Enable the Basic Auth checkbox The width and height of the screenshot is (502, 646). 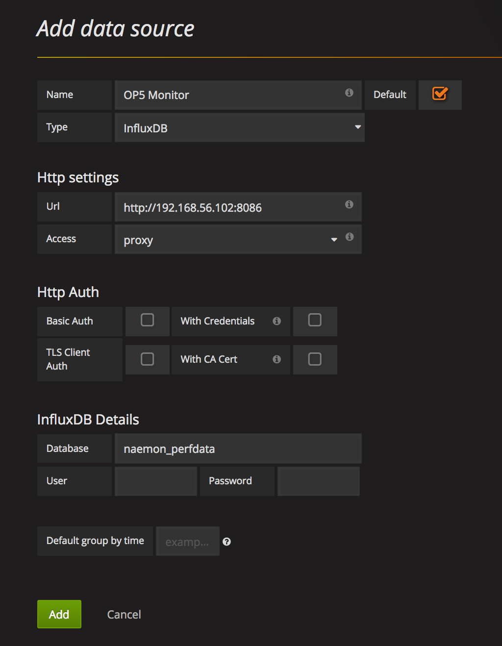[x=148, y=320]
